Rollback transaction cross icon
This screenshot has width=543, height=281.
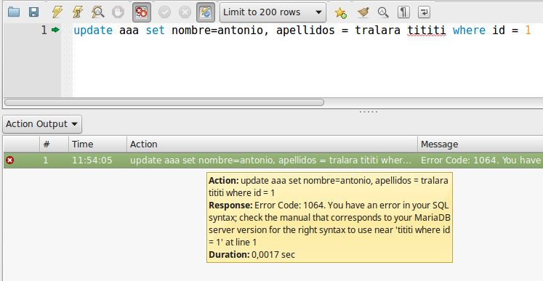coord(185,12)
